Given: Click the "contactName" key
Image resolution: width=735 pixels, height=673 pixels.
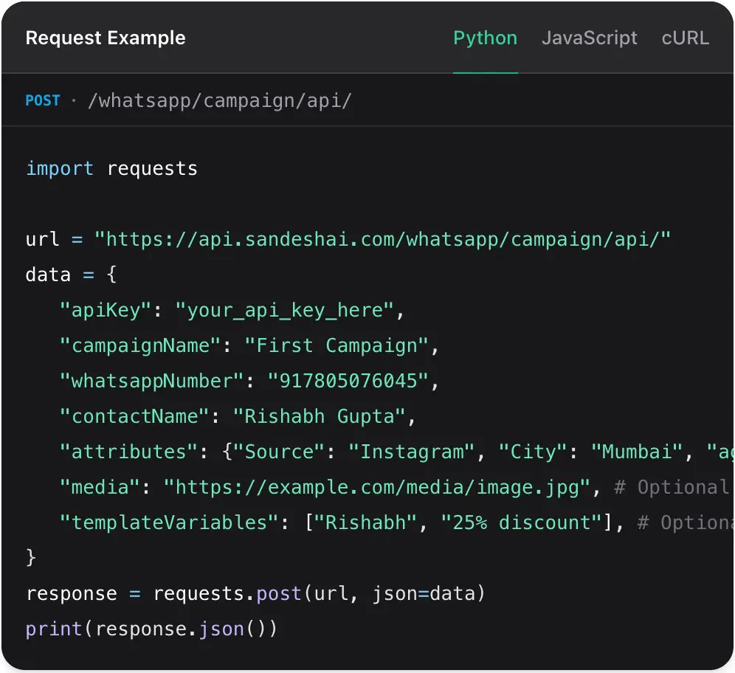Looking at the screenshot, I should coord(134,417).
